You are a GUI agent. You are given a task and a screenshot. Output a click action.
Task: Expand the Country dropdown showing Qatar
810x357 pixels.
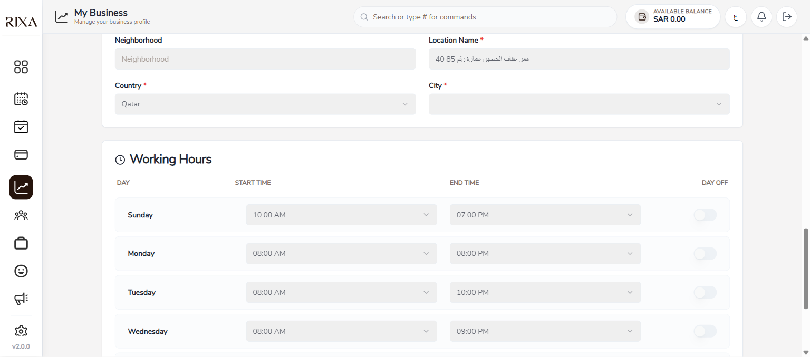[x=265, y=104]
